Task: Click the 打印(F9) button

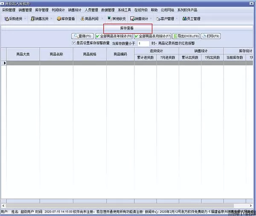Action: pos(210,37)
